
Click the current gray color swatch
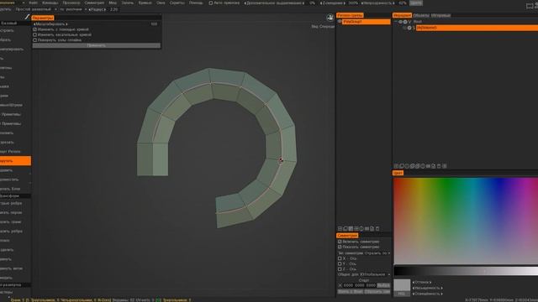coord(402,285)
